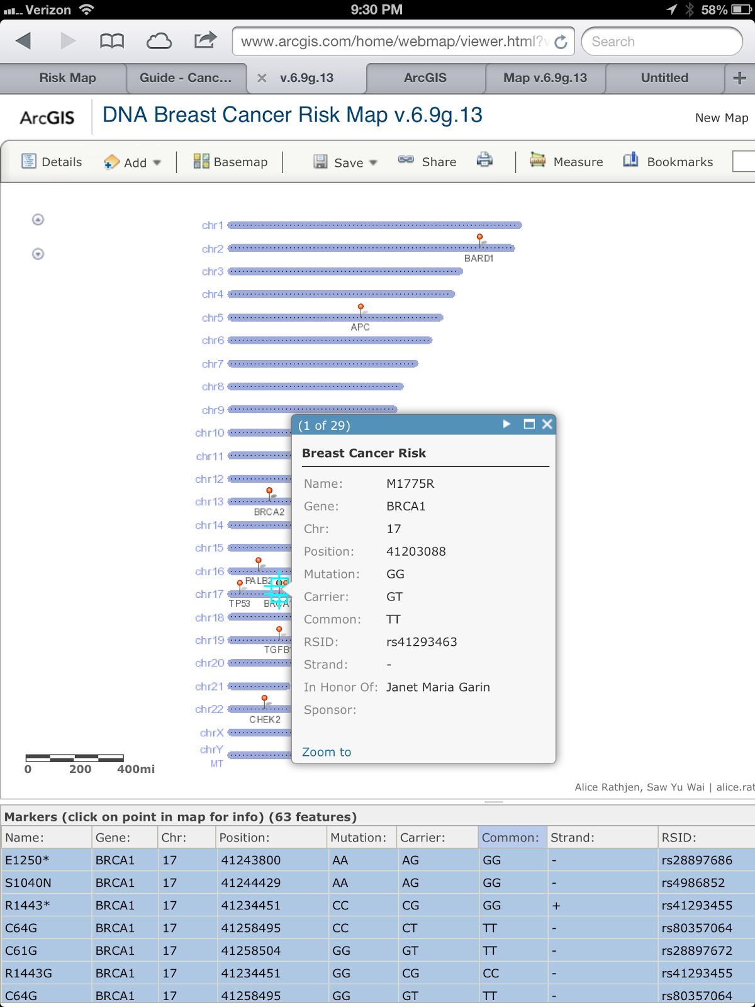The image size is (755, 1007).
Task: Sort table by Position: column header
Action: (271, 838)
